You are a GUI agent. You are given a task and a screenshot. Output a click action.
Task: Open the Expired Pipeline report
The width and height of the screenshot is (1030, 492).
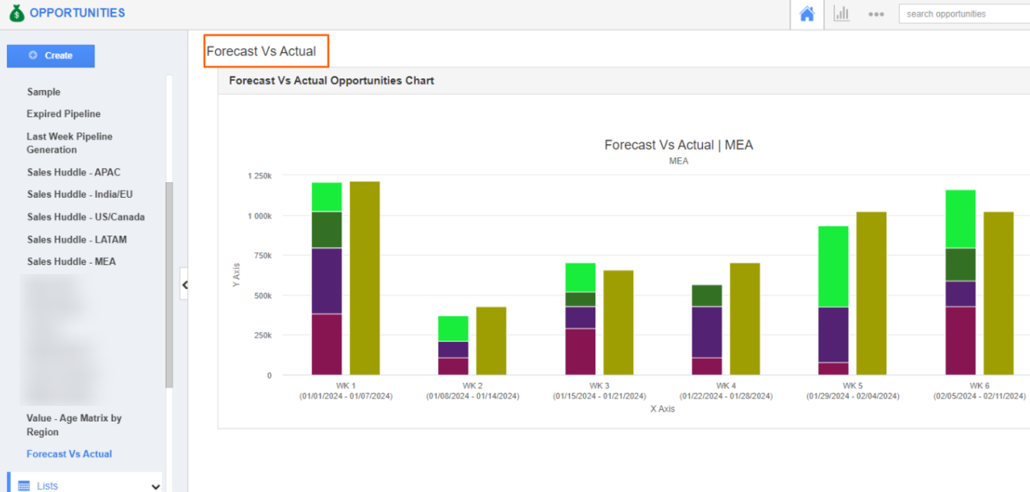[63, 114]
